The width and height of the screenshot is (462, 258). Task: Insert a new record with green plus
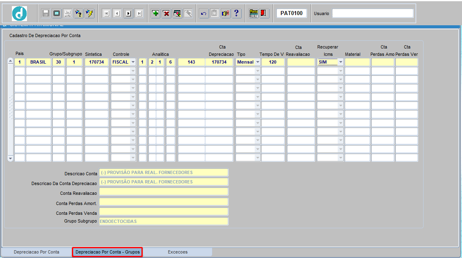[155, 13]
